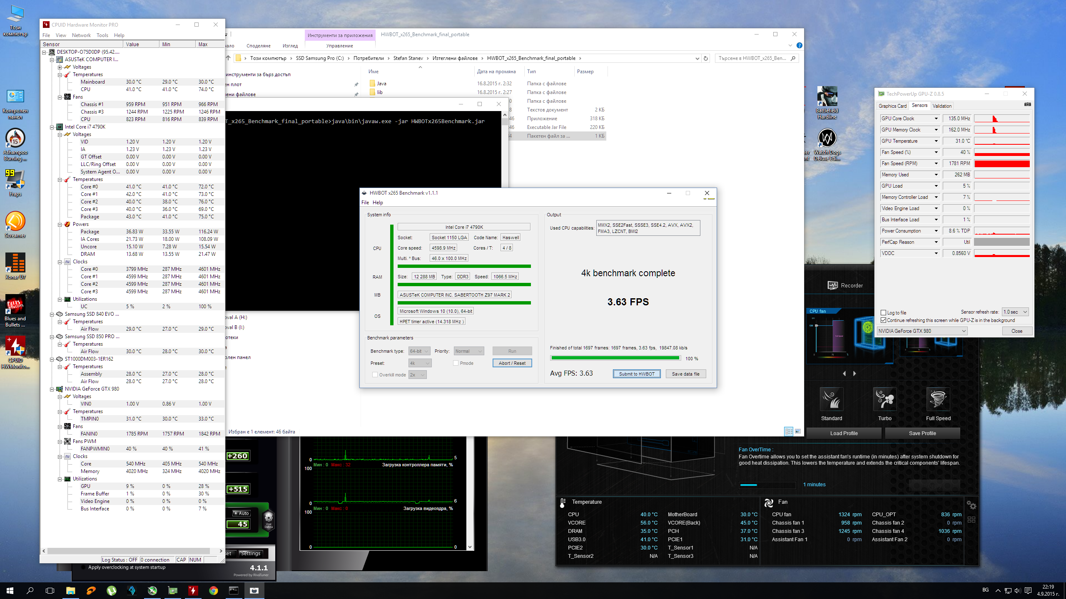Open Blues and Bullets desktop icon
1066x599 pixels.
pos(15,310)
